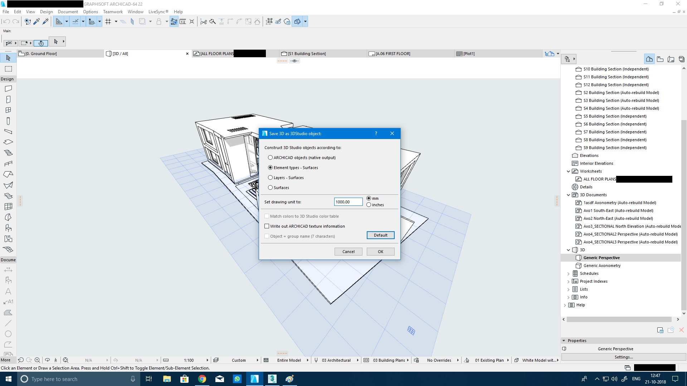Image resolution: width=687 pixels, height=386 pixels.
Task: Expand the Schedules tree node
Action: point(568,274)
